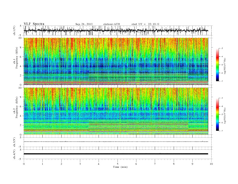238x184 pixels.
Task: Click the "ch.1(V)" waveform axis label
Action: point(14,30)
